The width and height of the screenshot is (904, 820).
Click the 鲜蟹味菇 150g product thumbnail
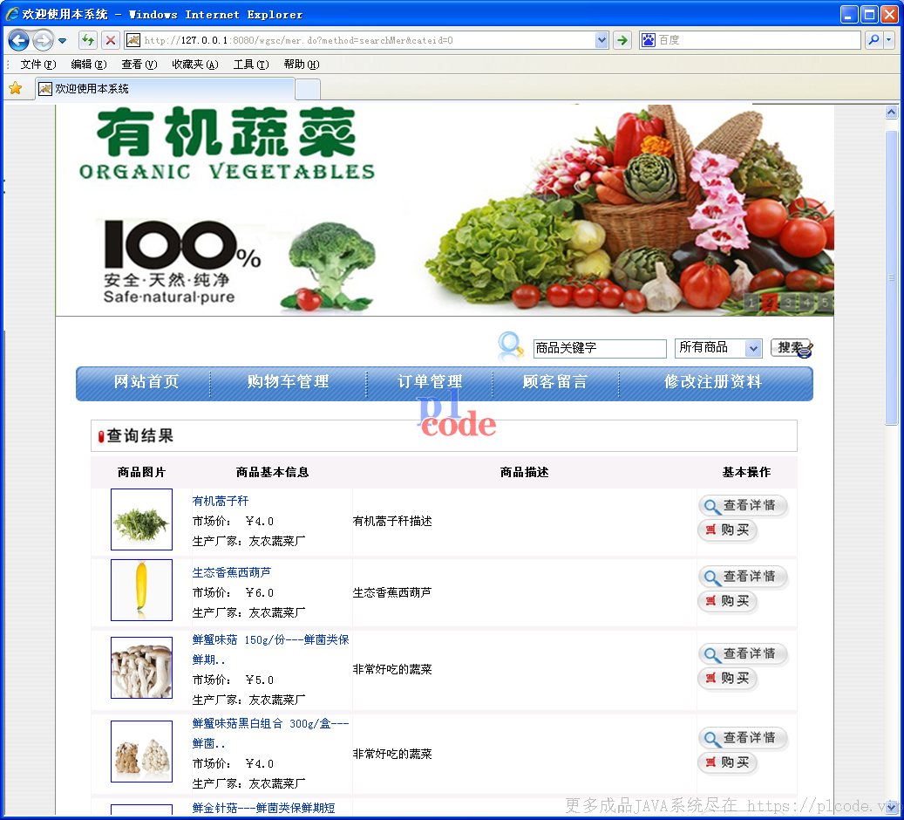[x=141, y=667]
